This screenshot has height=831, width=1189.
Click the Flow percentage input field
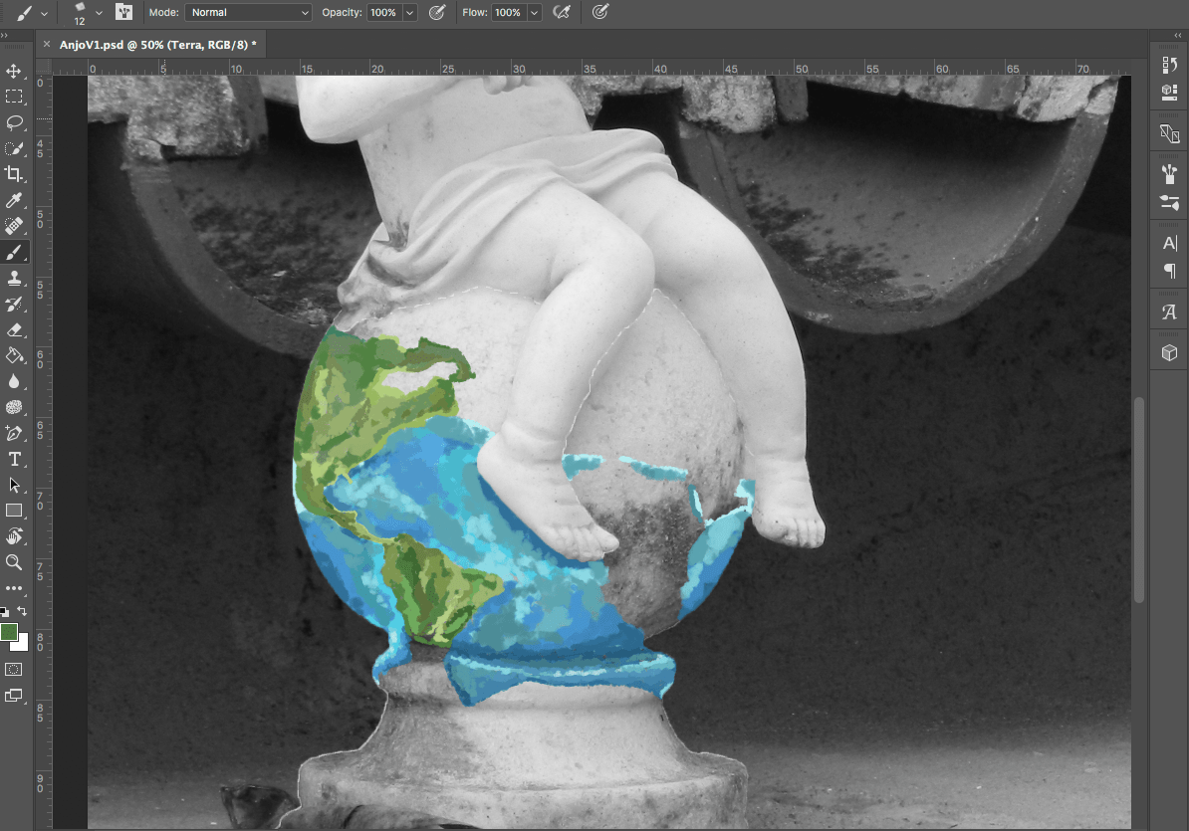(x=507, y=13)
